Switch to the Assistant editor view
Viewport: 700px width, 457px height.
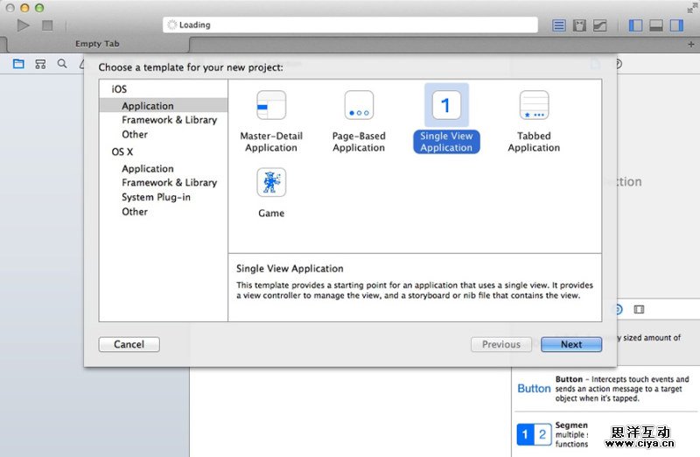[579, 25]
